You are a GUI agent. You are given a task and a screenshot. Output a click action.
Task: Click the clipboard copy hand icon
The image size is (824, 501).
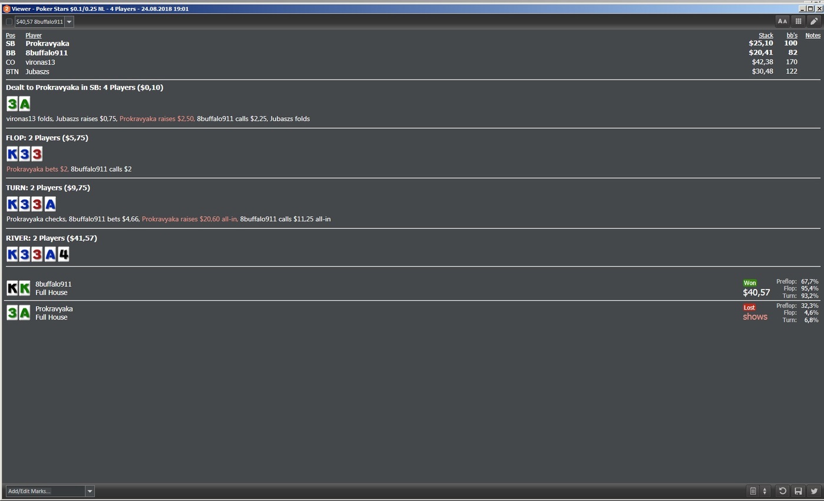pos(753,491)
